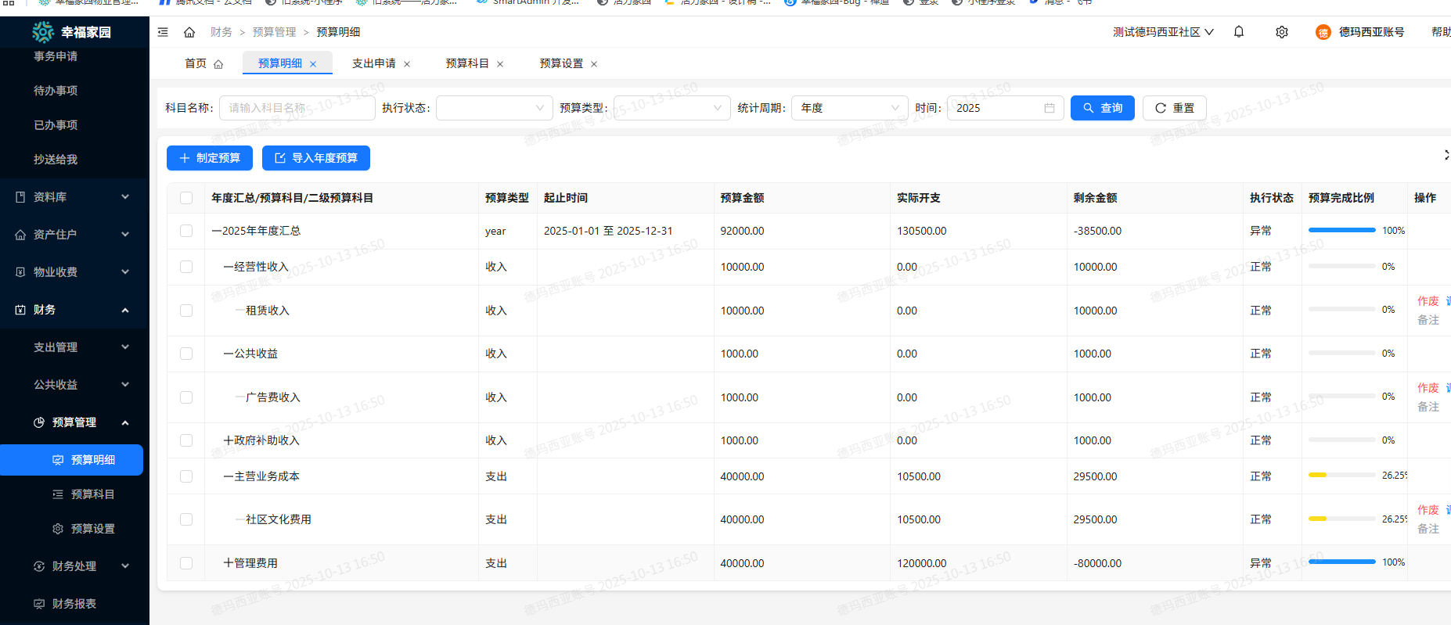Click 作废 in the 租赁收入 row
Viewport: 1451px width, 625px height.
point(1428,301)
